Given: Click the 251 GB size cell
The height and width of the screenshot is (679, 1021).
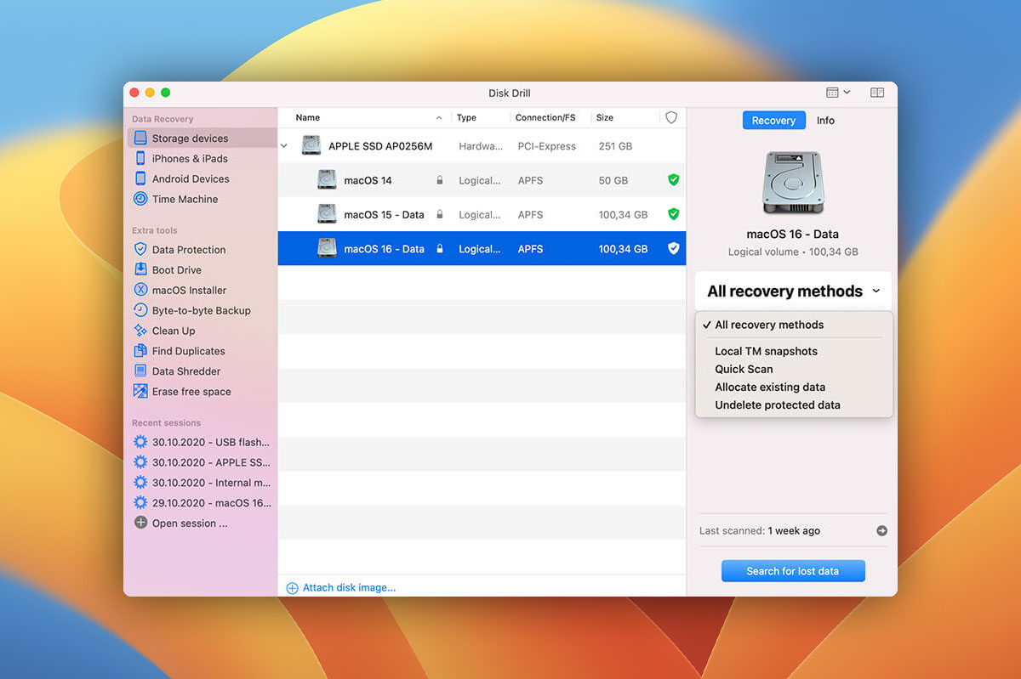Looking at the screenshot, I should [x=615, y=146].
